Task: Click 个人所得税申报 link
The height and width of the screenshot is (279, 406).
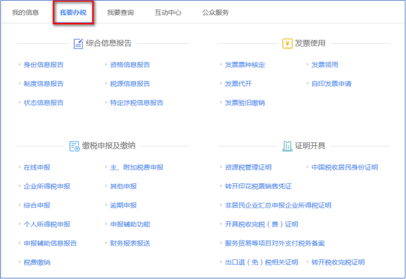Action: (x=47, y=224)
